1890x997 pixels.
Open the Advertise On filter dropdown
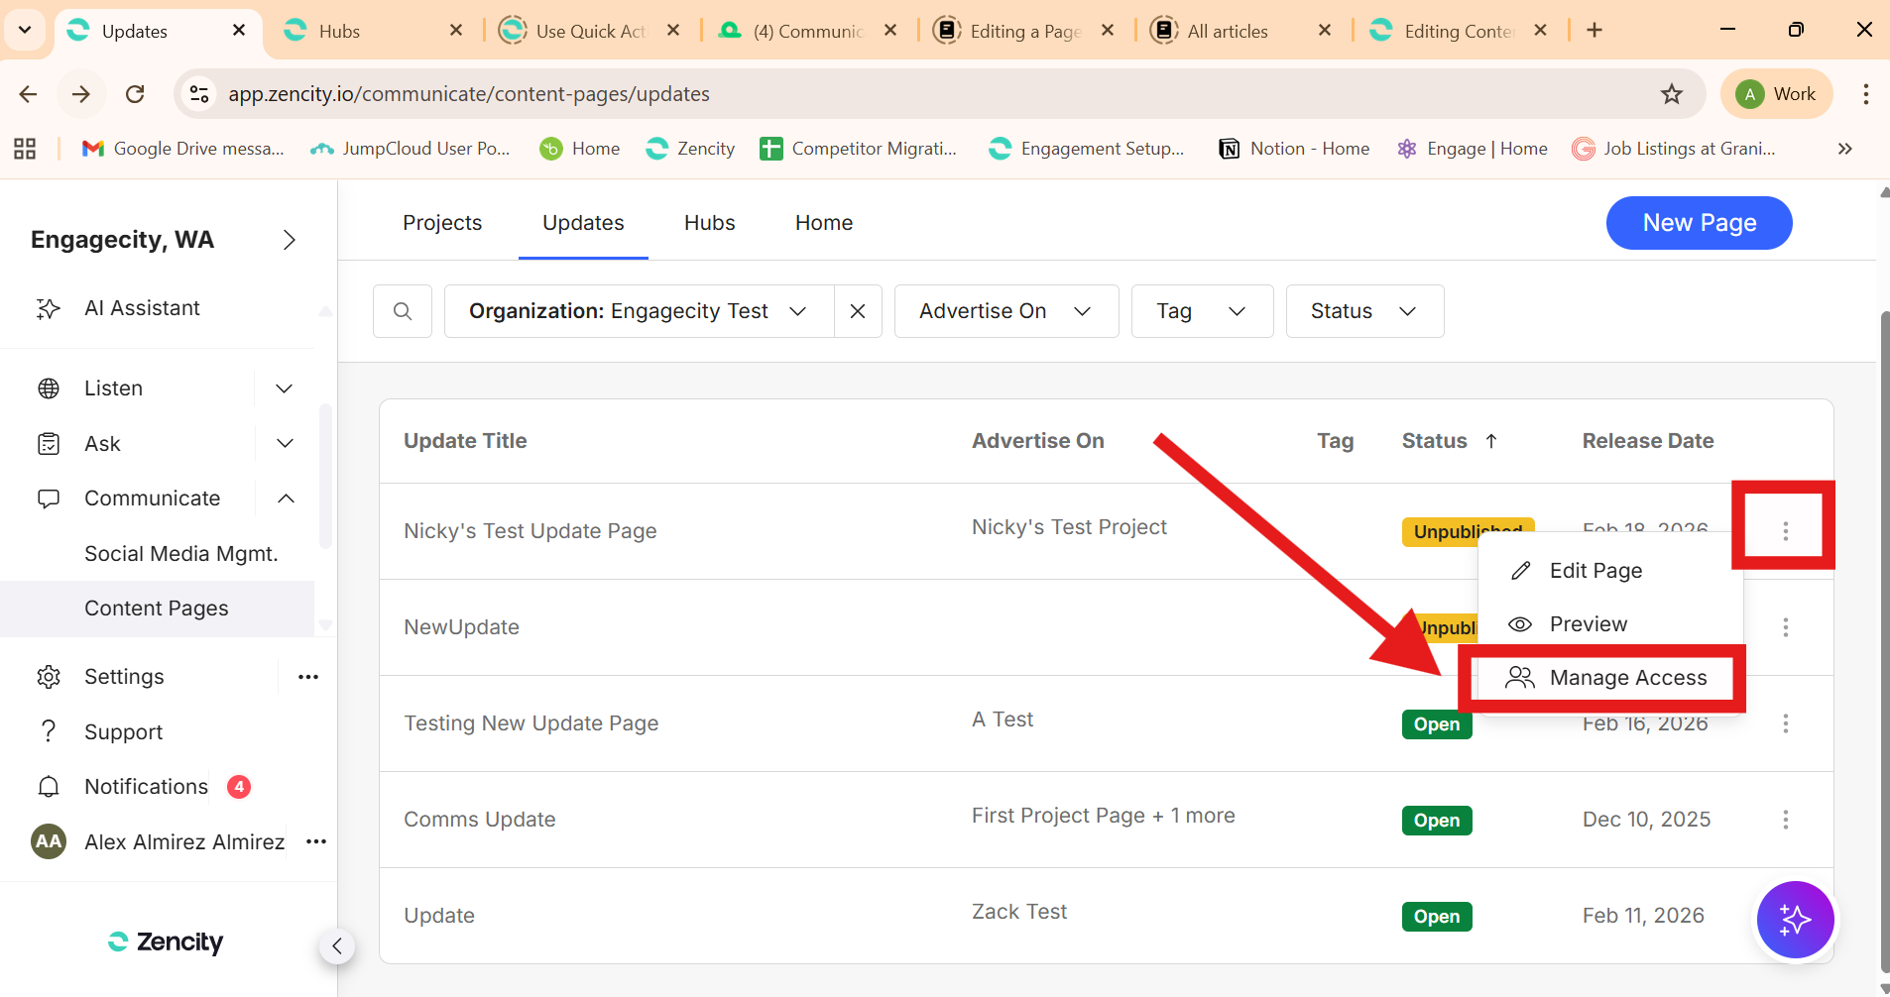click(x=1005, y=311)
